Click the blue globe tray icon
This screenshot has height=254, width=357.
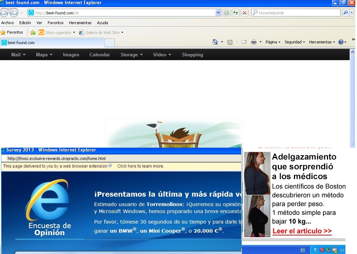point(316,250)
